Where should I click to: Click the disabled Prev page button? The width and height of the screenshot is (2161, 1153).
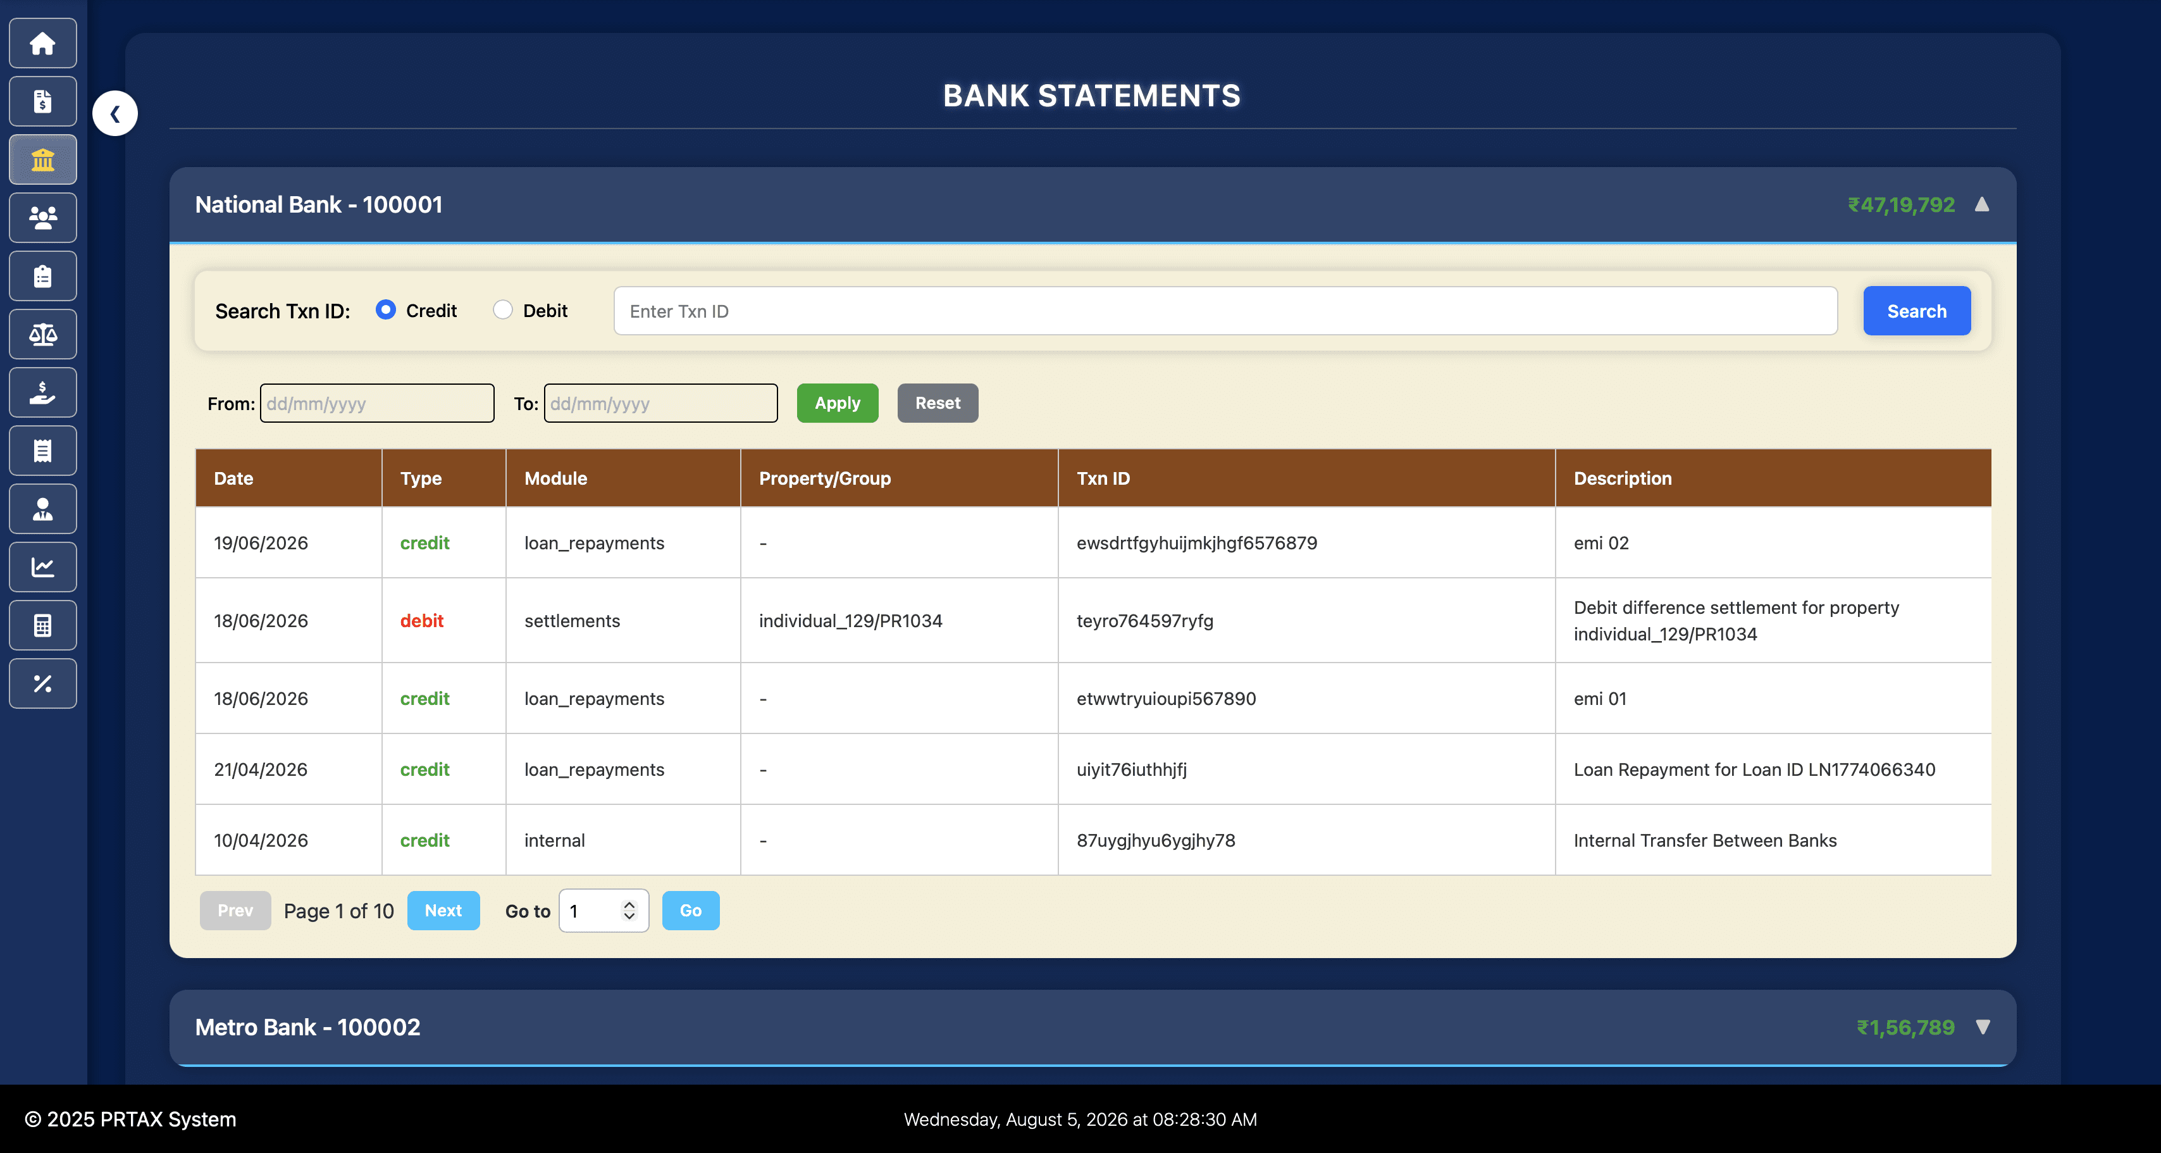[235, 911]
